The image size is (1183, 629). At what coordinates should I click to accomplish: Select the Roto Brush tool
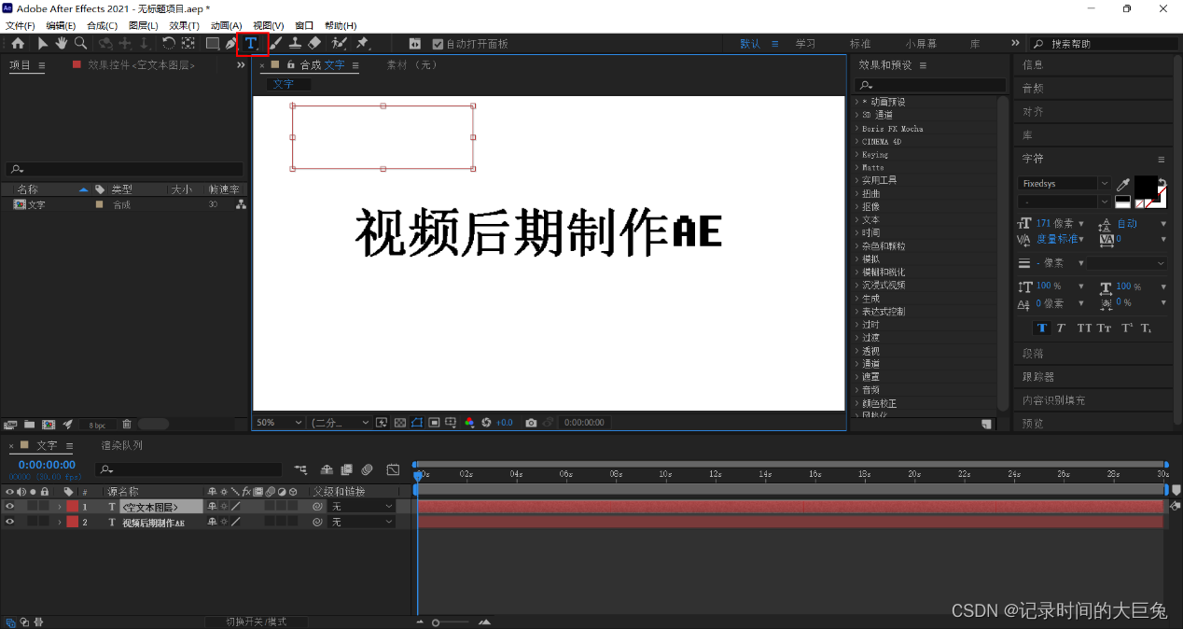[x=340, y=43]
